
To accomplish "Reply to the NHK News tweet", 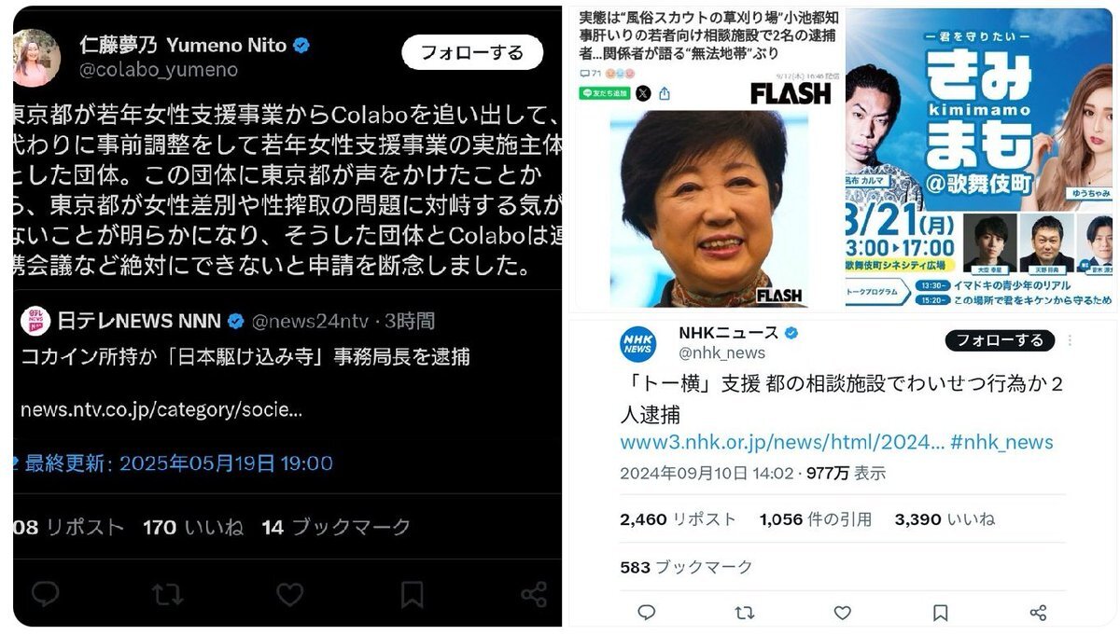I will click(x=646, y=613).
